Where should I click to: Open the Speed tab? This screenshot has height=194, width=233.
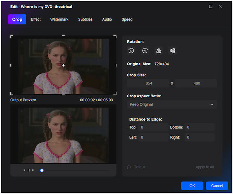pos(127,19)
